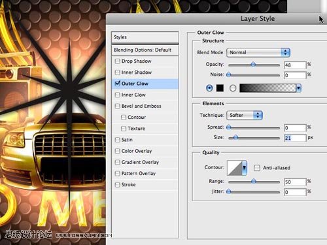Uncheck the Outer Glow checkbox
Screen dimensions: 327x245
pyautogui.click(x=118, y=84)
